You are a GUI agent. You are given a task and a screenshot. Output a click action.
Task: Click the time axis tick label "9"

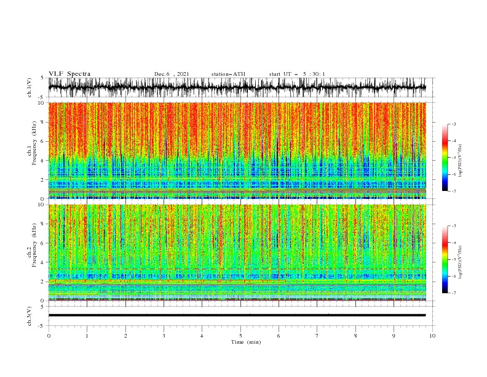tap(394, 336)
